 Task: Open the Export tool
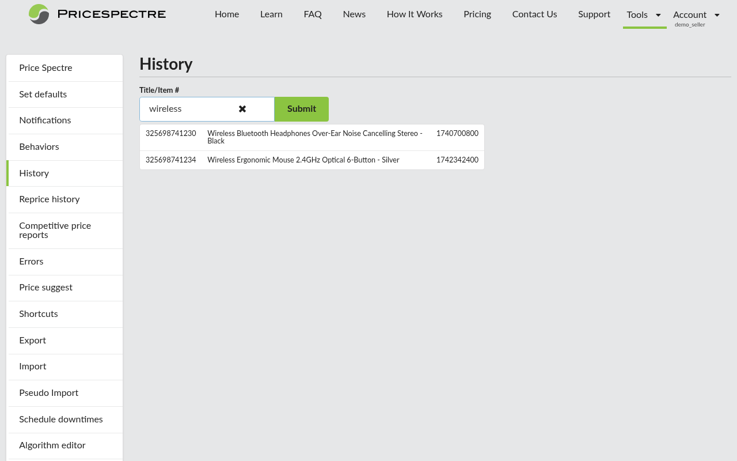click(32, 341)
